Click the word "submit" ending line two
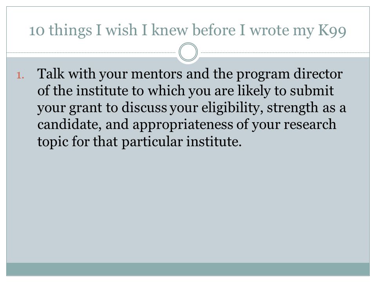376x282 pixels. point(312,91)
